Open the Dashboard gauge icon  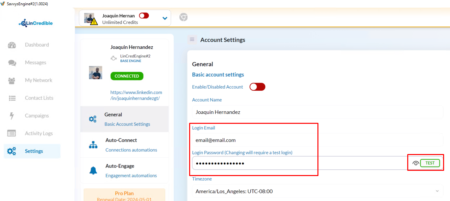(x=12, y=45)
